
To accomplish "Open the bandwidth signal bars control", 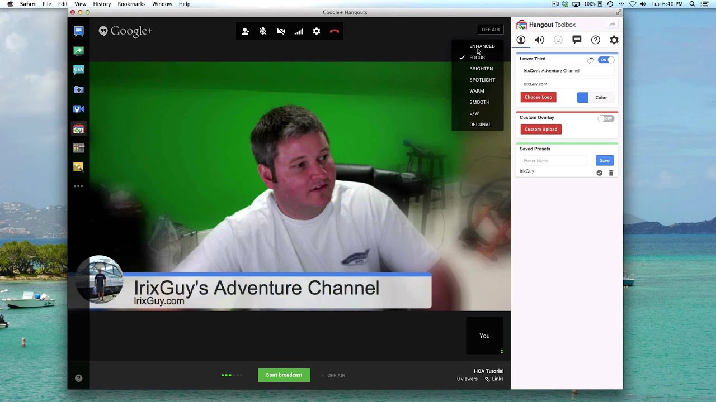I will [x=299, y=31].
